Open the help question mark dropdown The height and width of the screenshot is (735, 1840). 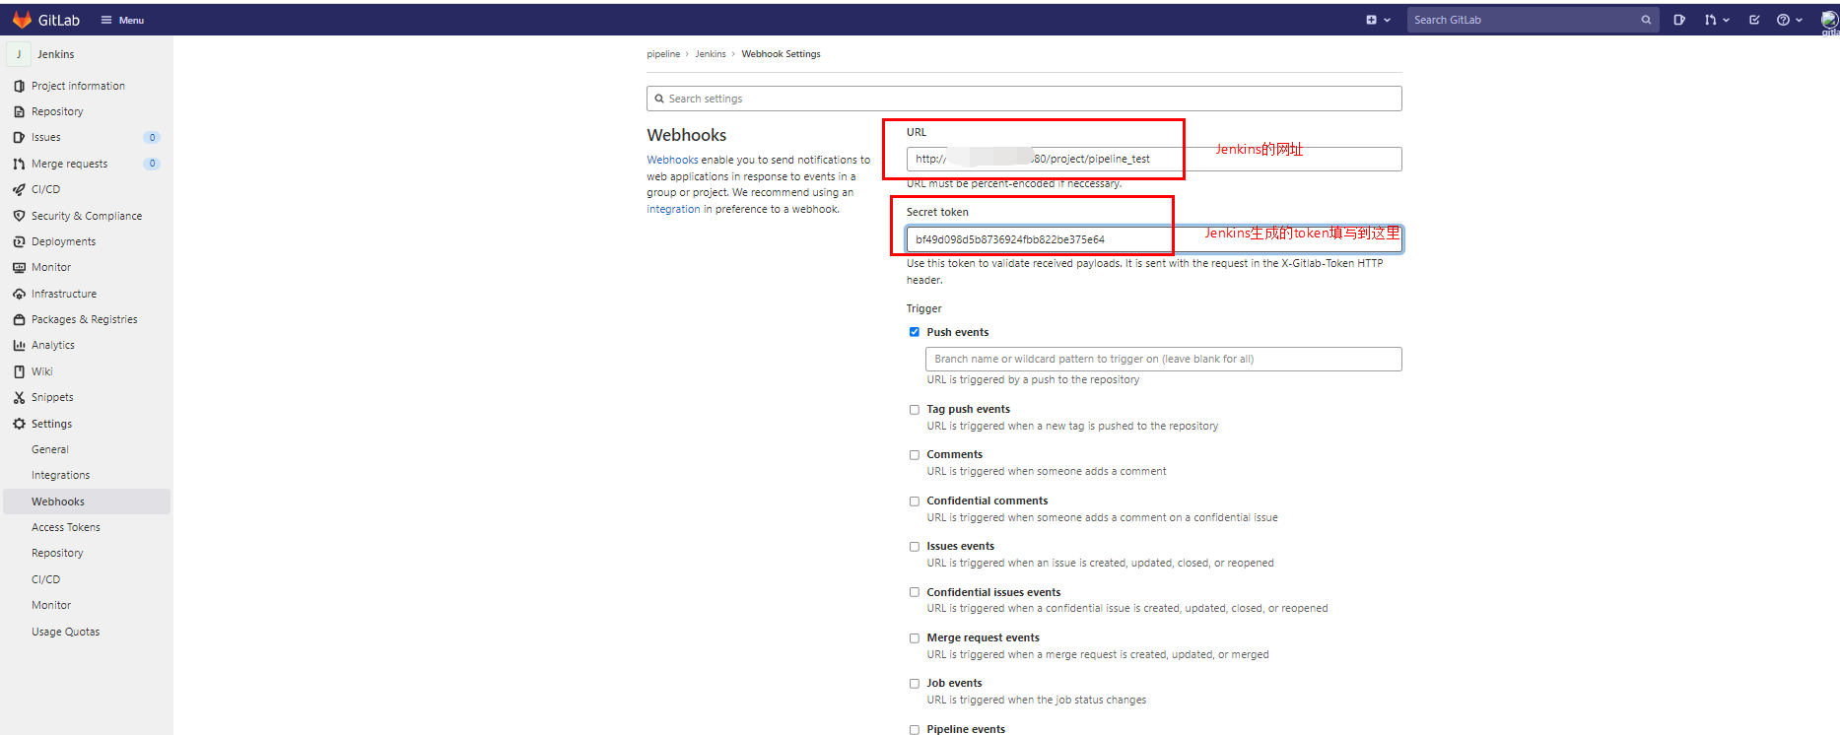pos(1789,20)
